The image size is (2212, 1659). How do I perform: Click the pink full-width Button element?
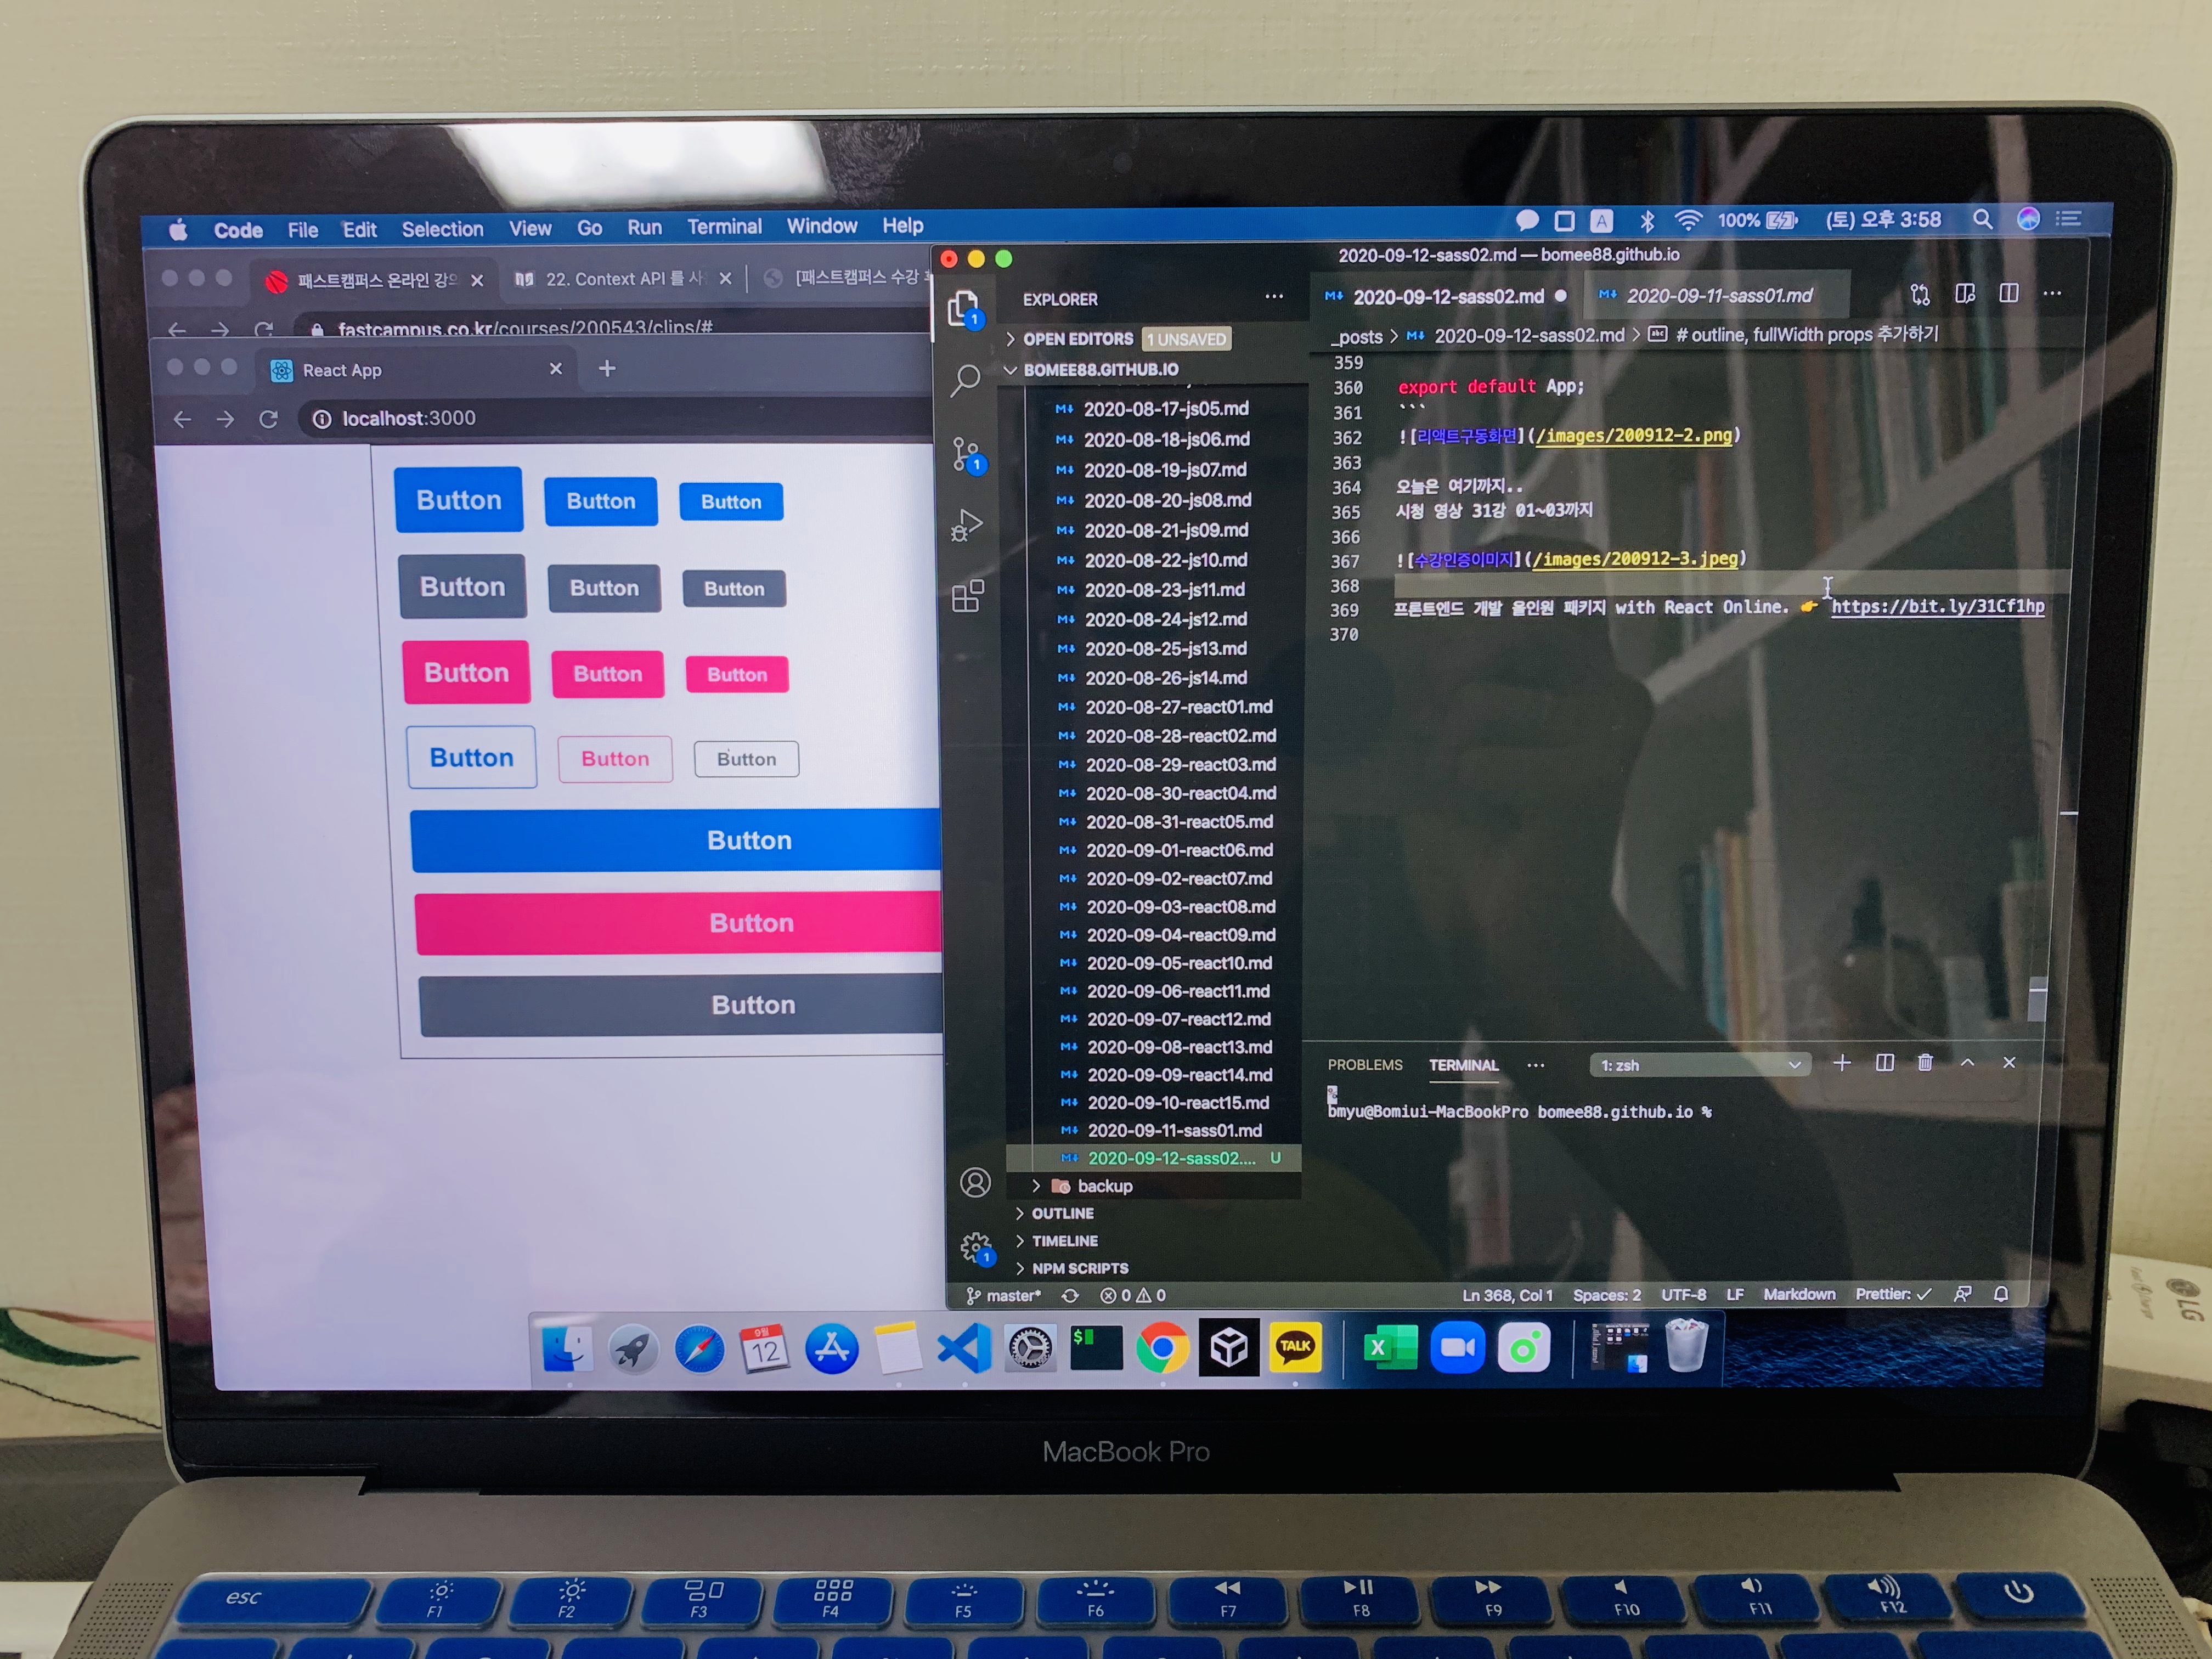pyautogui.click(x=749, y=922)
